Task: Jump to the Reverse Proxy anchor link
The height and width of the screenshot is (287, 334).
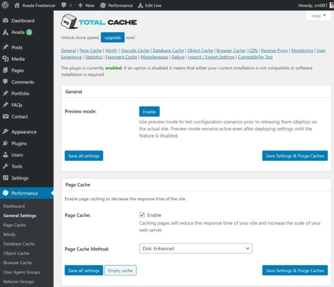Action: click(x=275, y=51)
